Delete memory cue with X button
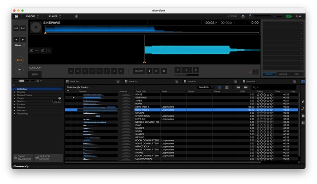 coord(164,71)
